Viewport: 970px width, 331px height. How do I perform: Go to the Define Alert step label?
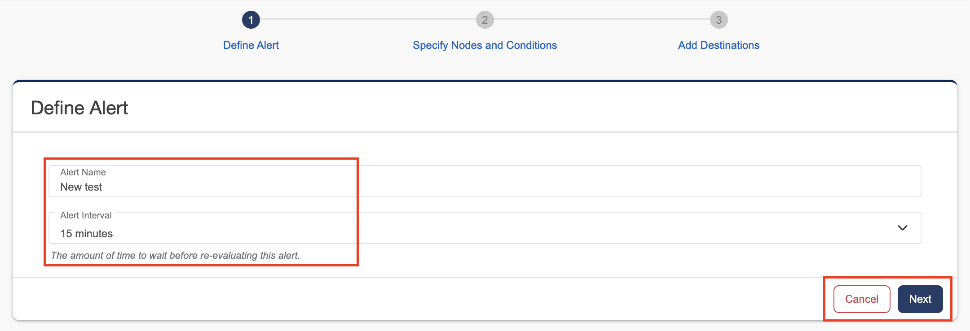tap(251, 45)
